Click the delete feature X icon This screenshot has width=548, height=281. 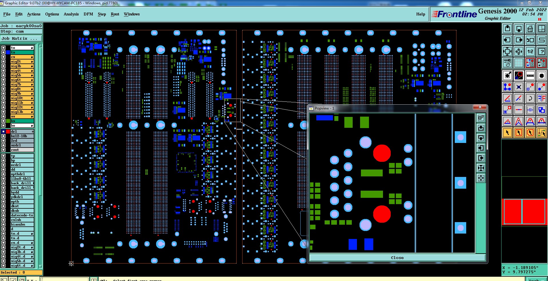point(519,87)
